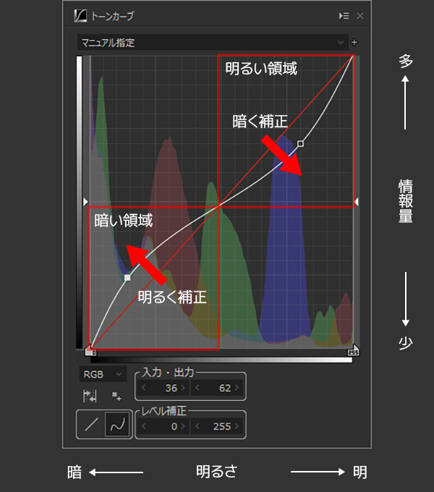Increase the input value 36
434x492 pixels.
pyautogui.click(x=184, y=388)
